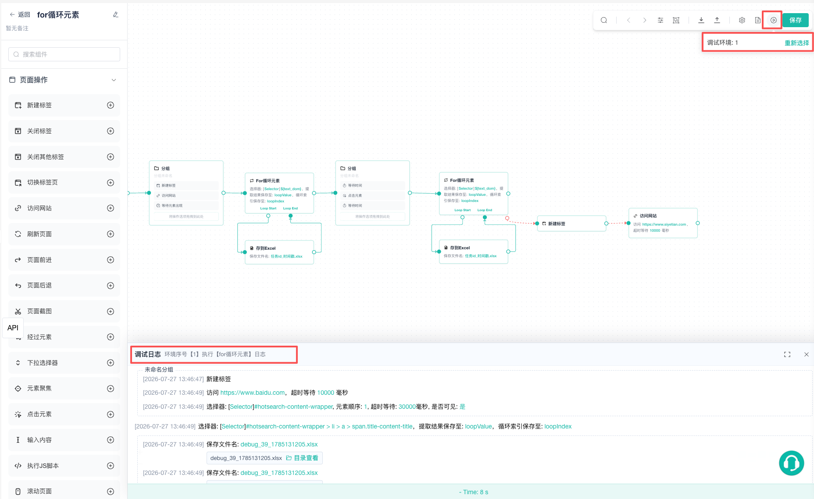Open the log document icon
Image resolution: width=814 pixels, height=499 pixels.
757,20
